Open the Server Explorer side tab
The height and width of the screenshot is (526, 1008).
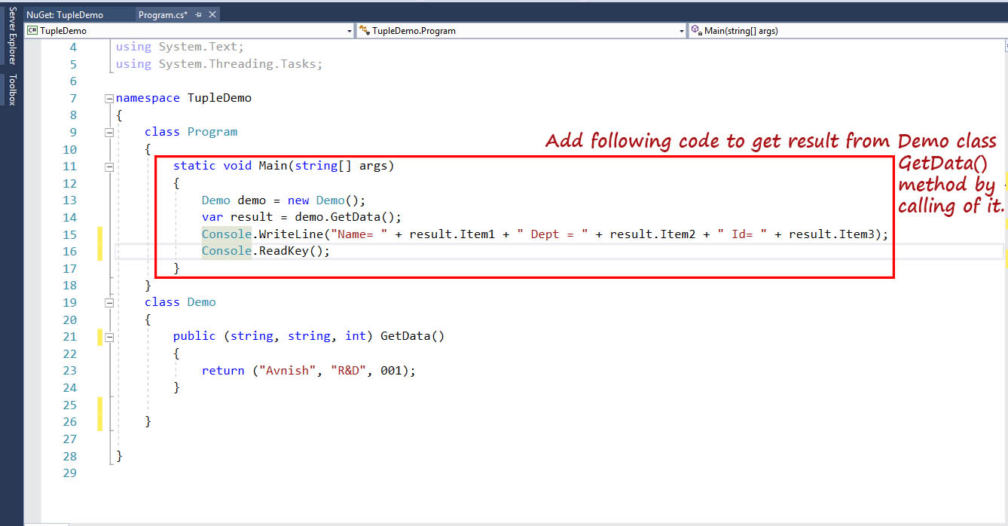12,35
